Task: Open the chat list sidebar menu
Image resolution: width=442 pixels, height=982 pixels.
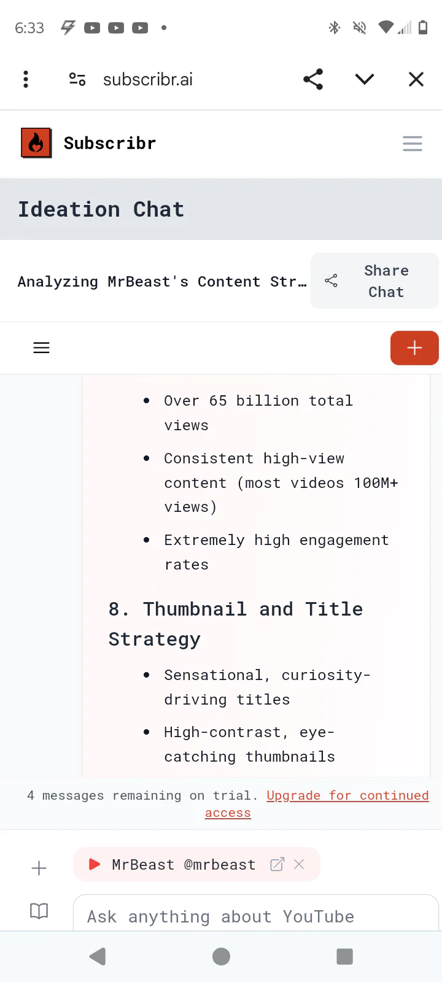Action: click(41, 348)
